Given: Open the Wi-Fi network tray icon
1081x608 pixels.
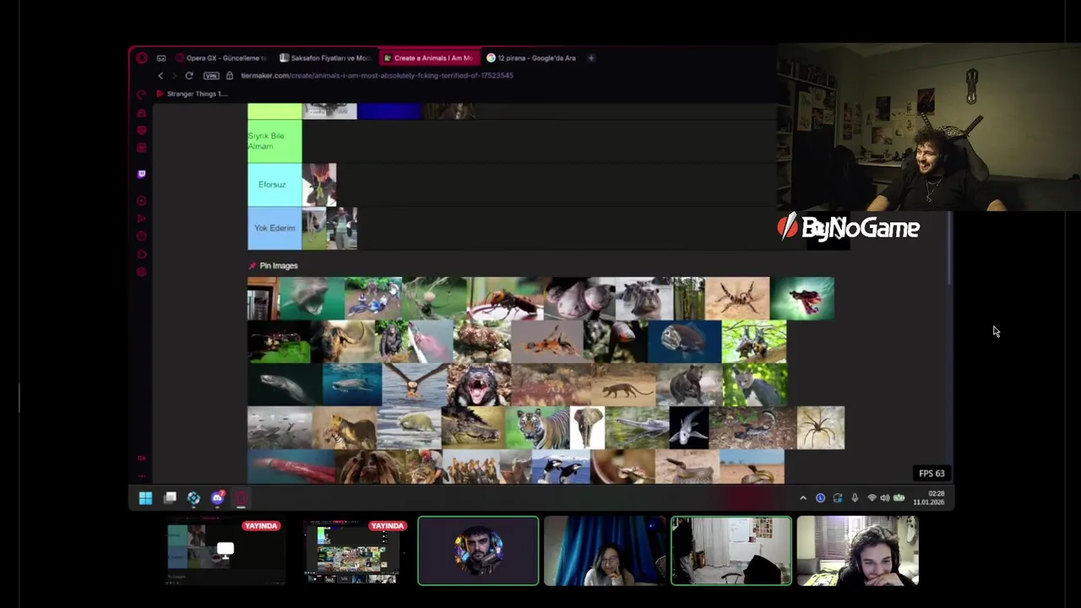Looking at the screenshot, I should coord(872,498).
